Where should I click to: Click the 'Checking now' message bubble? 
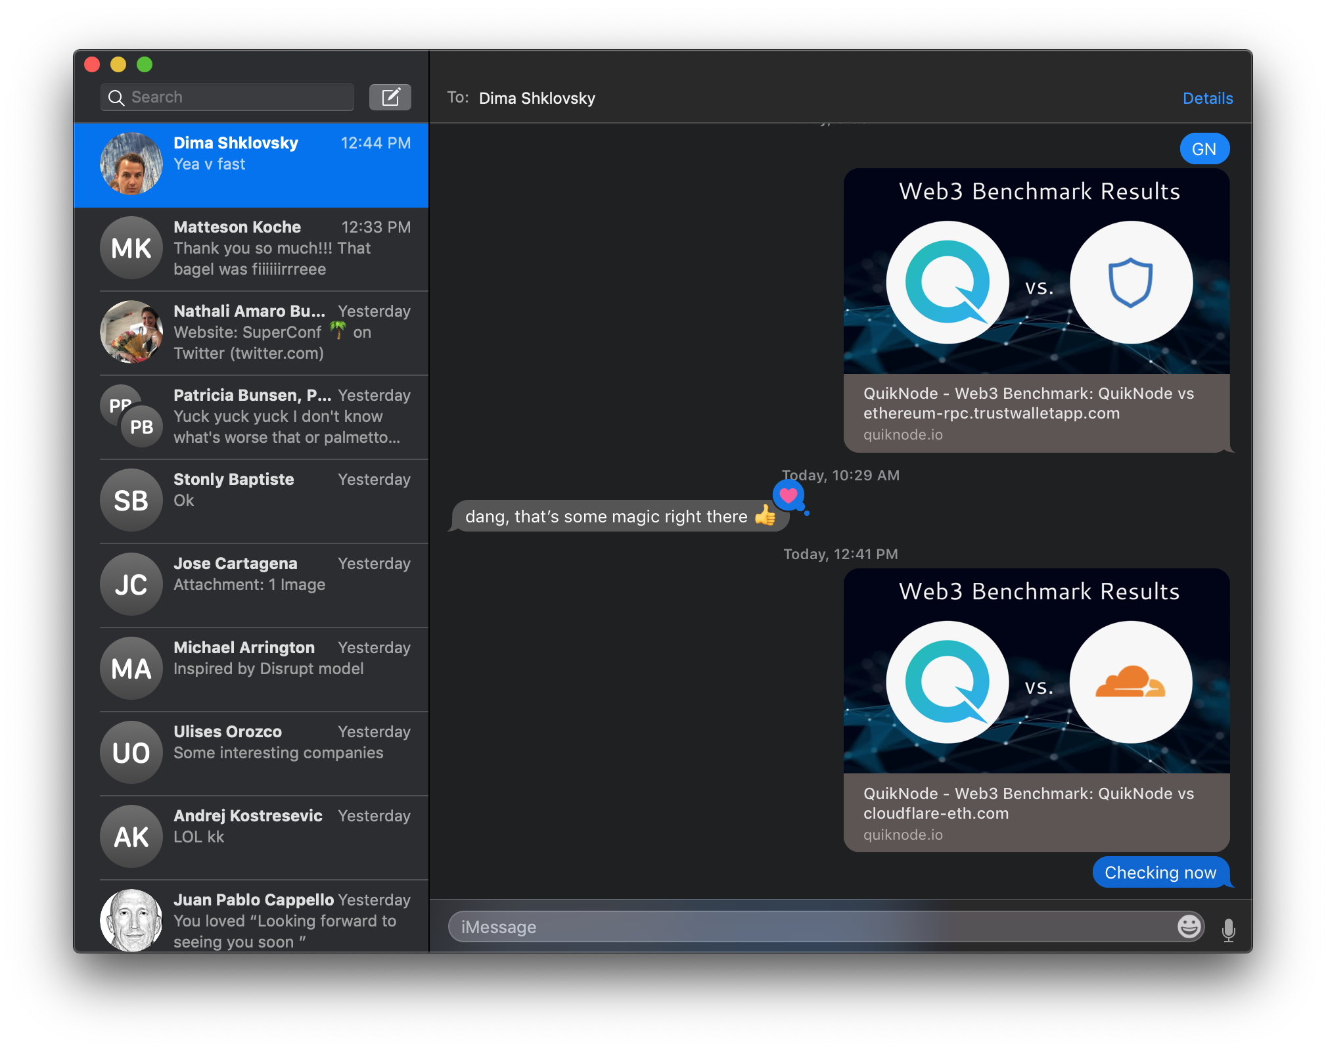click(1161, 873)
